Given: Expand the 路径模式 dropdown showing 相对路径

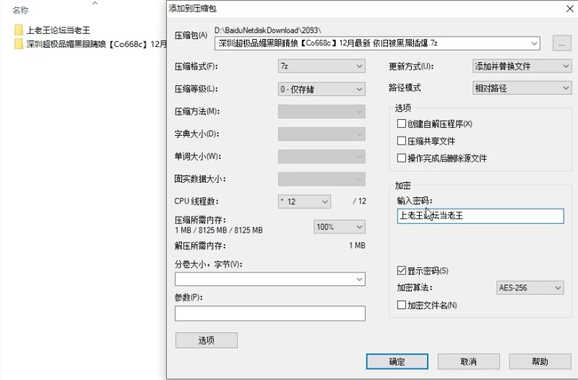Looking at the screenshot, I should click(521, 88).
